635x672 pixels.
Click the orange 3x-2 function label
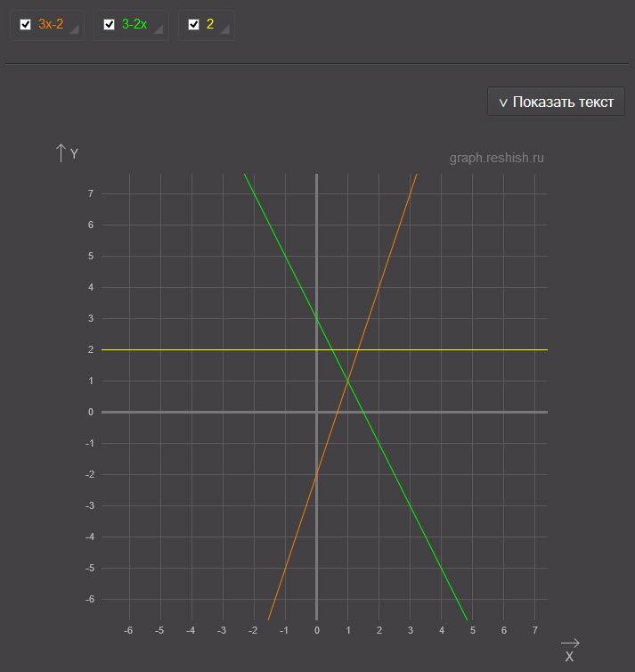click(x=51, y=24)
